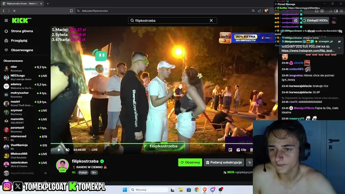
Task: Open the Przeglądaj section
Action: point(19,40)
